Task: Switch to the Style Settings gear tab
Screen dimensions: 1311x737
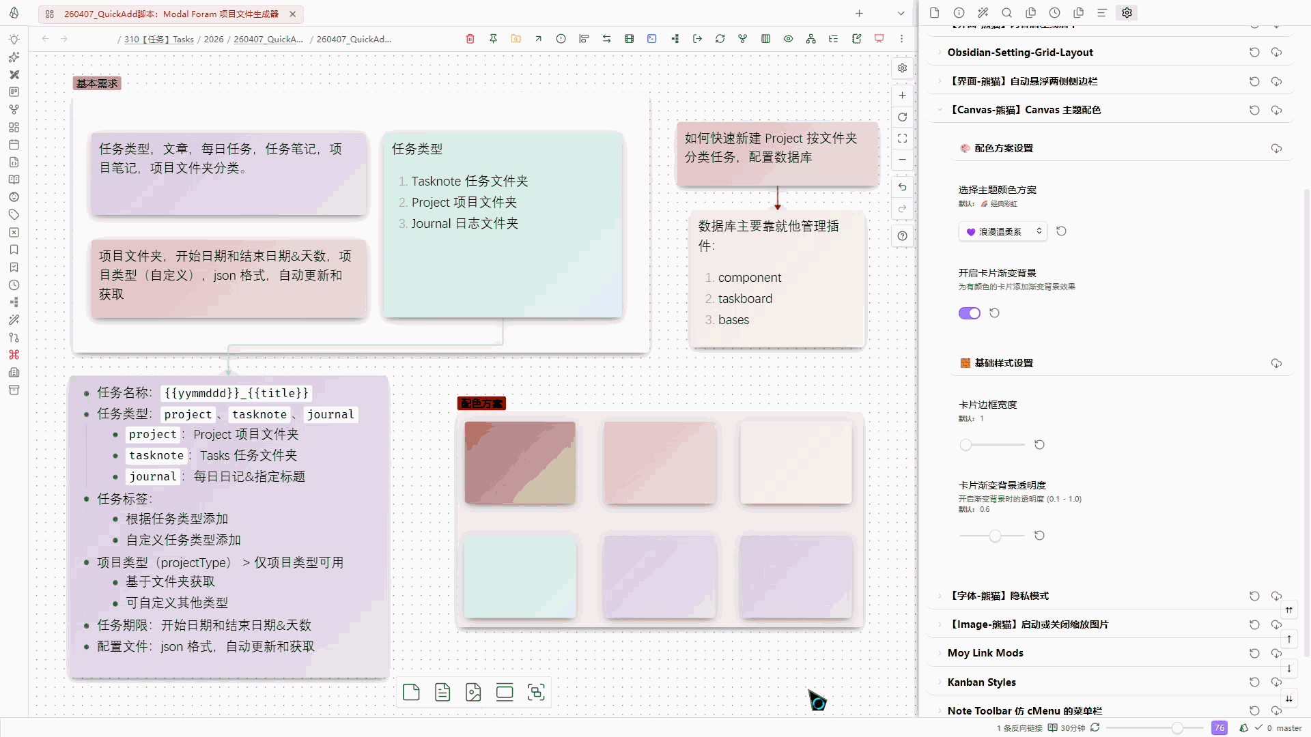Action: pos(1127,13)
